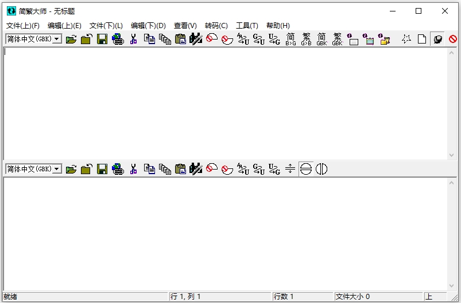461x303 pixels.
Task: Copy selection in the upper toolbar
Action: pyautogui.click(x=149, y=39)
